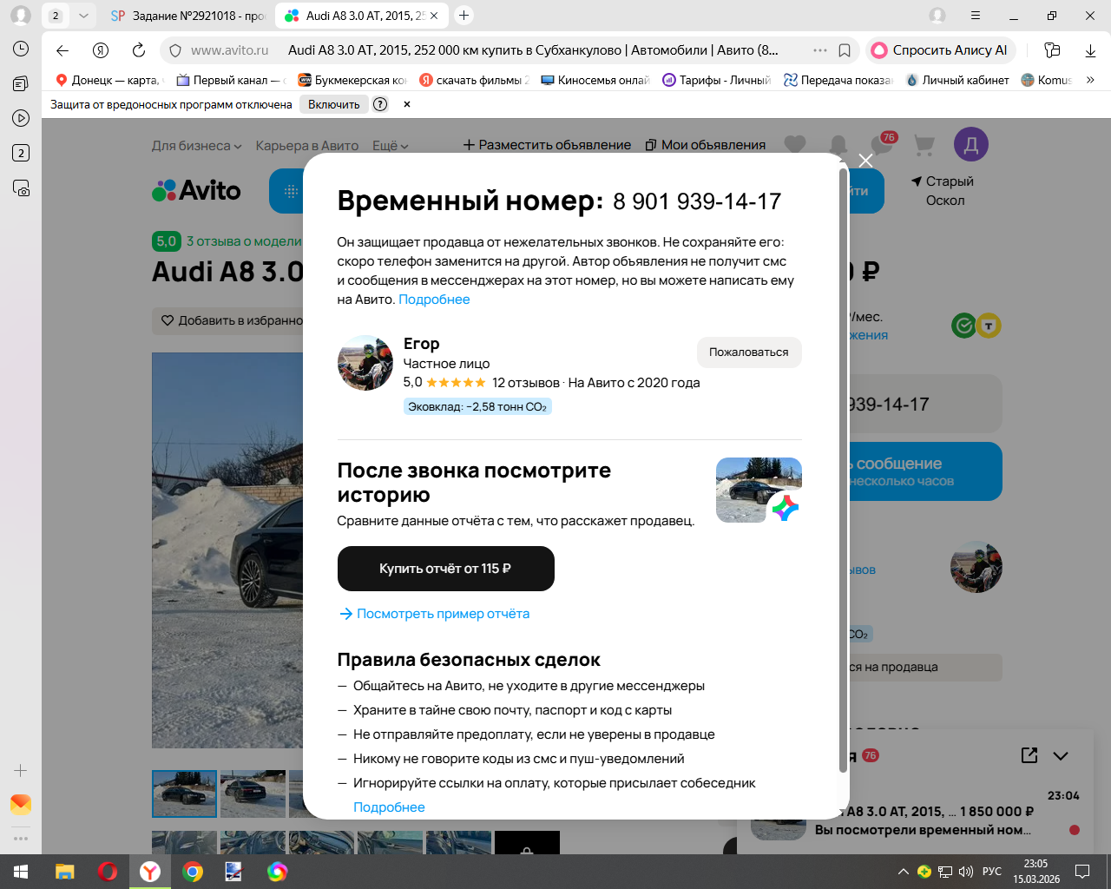This screenshot has height=889, width=1111.
Task: Click 'Подробнее' under safe deal rules
Action: pyautogui.click(x=389, y=807)
